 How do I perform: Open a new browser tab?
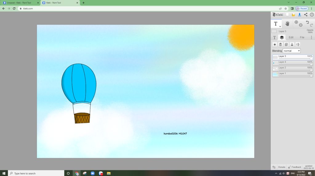pyautogui.click(x=83, y=3)
